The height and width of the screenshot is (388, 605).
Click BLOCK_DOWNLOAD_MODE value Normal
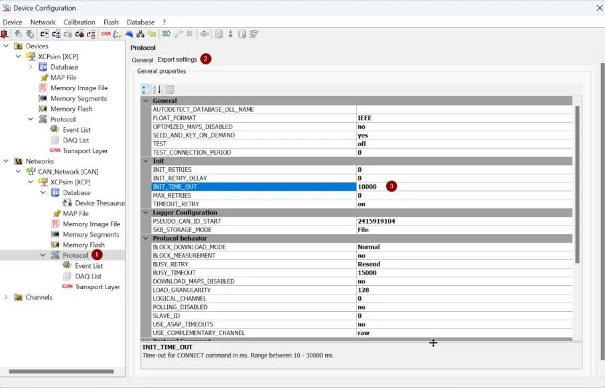pos(464,247)
